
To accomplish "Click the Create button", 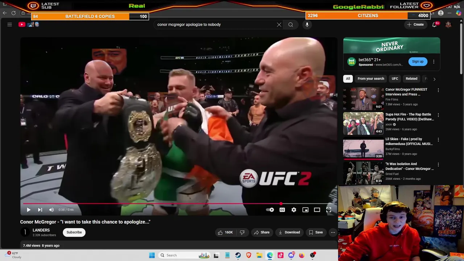I will coord(415,25).
